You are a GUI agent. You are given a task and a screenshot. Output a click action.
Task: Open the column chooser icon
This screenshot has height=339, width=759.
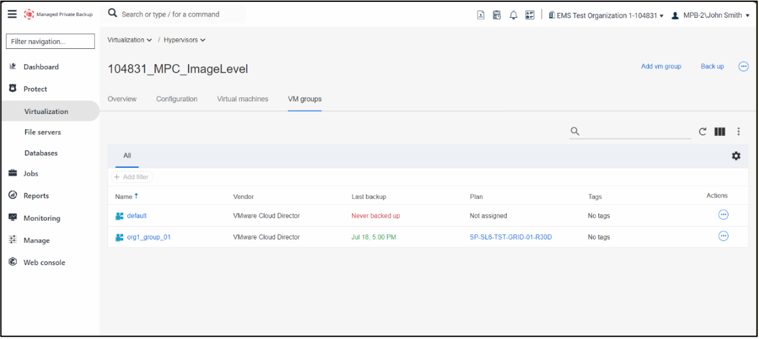(720, 131)
